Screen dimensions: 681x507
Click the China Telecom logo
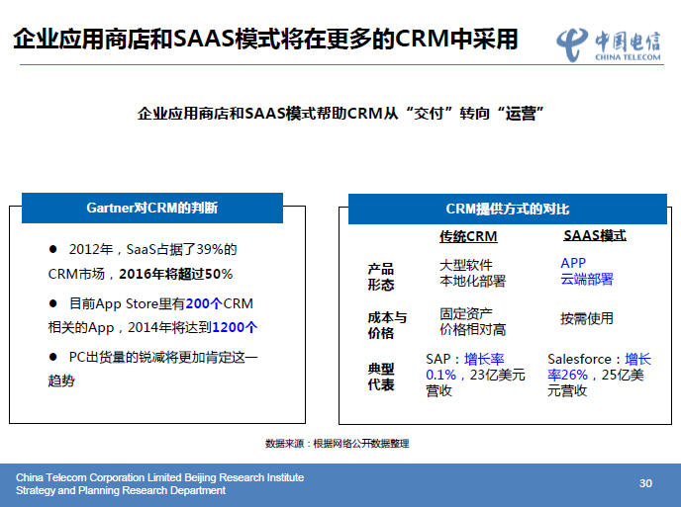point(609,45)
